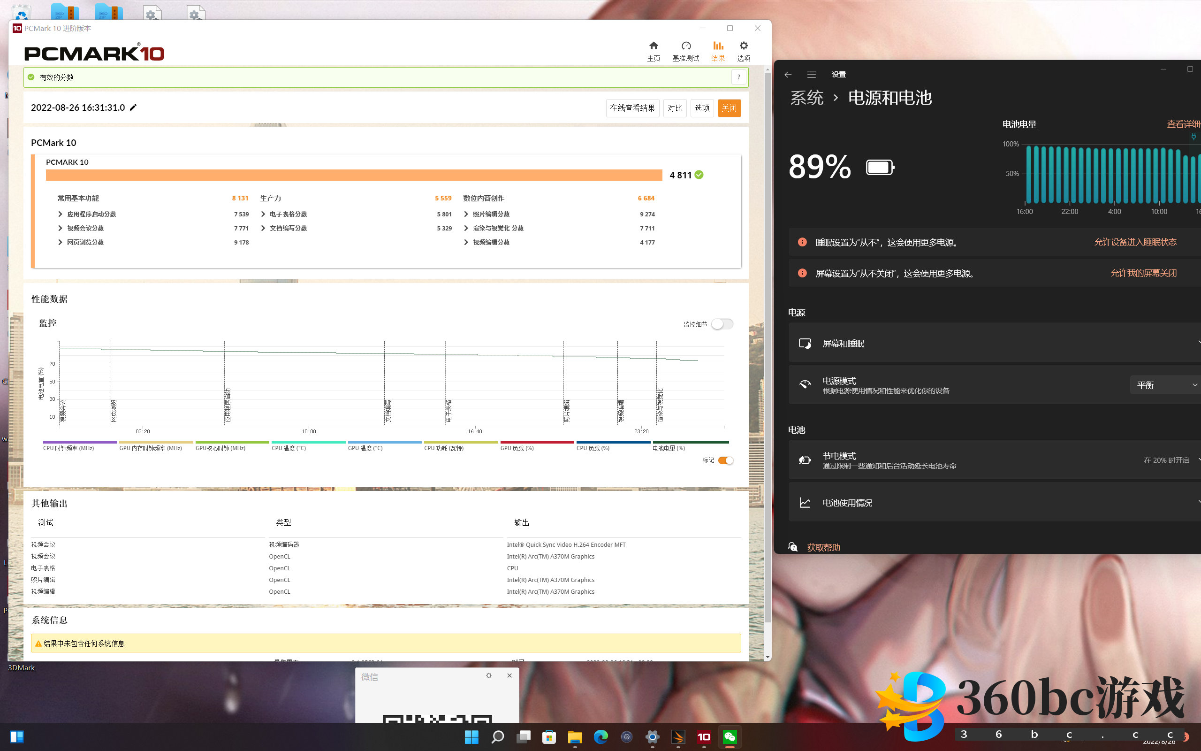
Task: Switch to the 结果 tab
Action: [x=718, y=51]
